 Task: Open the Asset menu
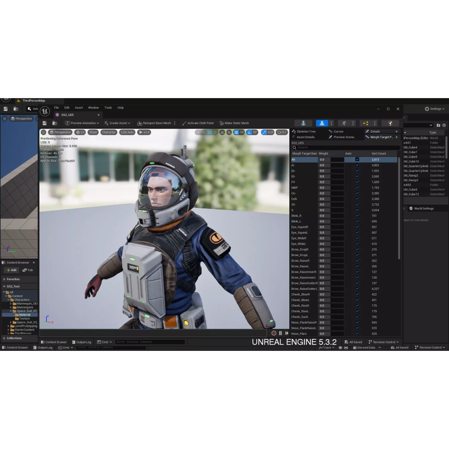coord(79,108)
